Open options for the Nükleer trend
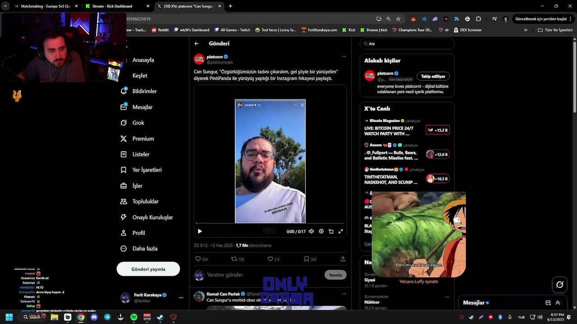This screenshot has height=324, width=577. [x=447, y=297]
